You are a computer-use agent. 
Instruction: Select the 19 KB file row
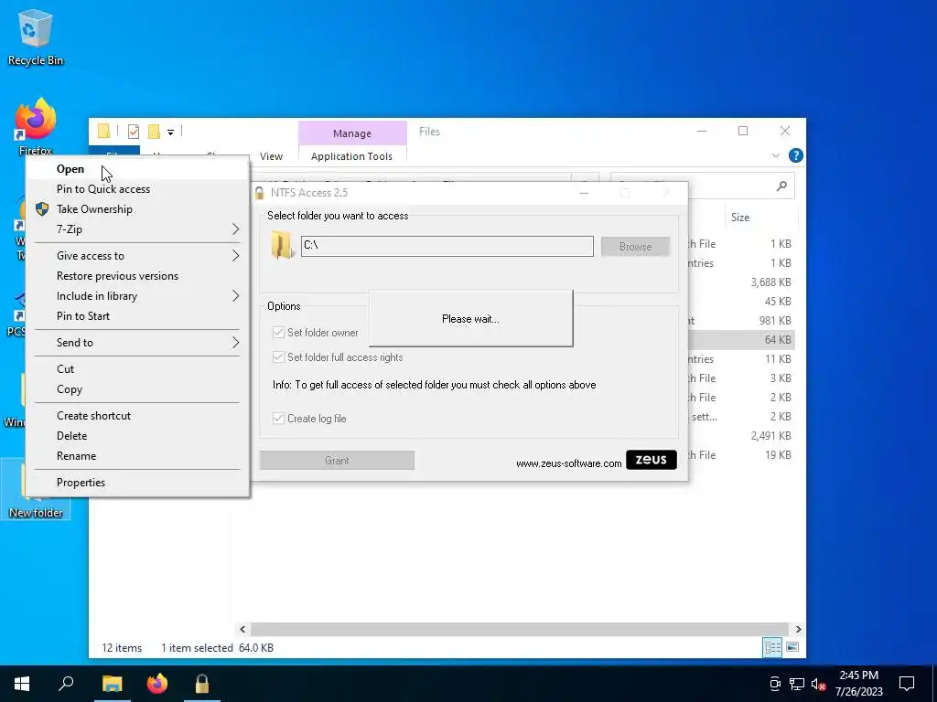[x=741, y=455]
